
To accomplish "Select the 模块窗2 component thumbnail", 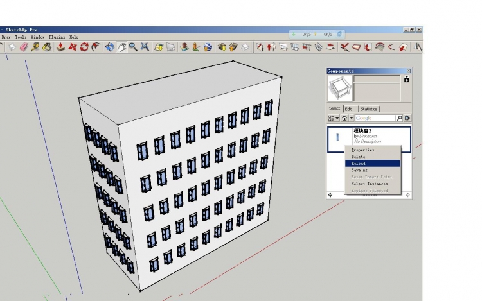I will (338, 137).
